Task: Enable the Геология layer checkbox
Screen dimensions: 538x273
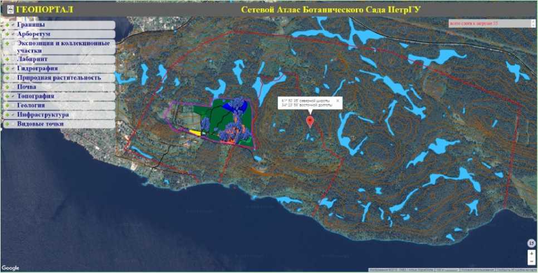Action: point(13,106)
